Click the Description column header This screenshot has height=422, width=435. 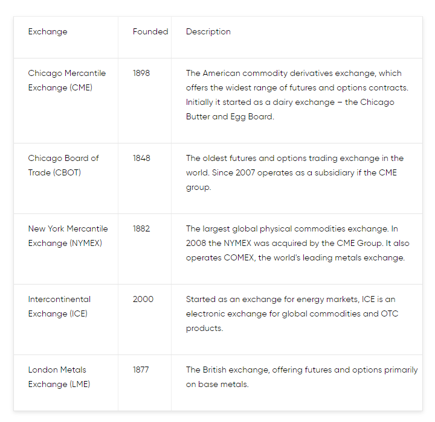point(208,32)
